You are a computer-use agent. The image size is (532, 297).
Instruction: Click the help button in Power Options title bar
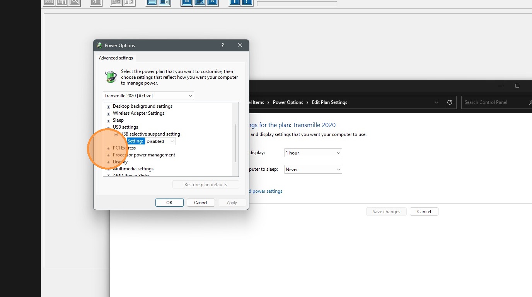coord(222,45)
